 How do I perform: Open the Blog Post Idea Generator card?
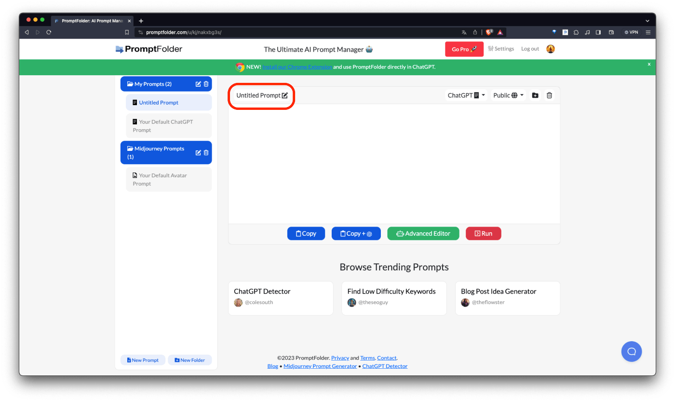508,298
